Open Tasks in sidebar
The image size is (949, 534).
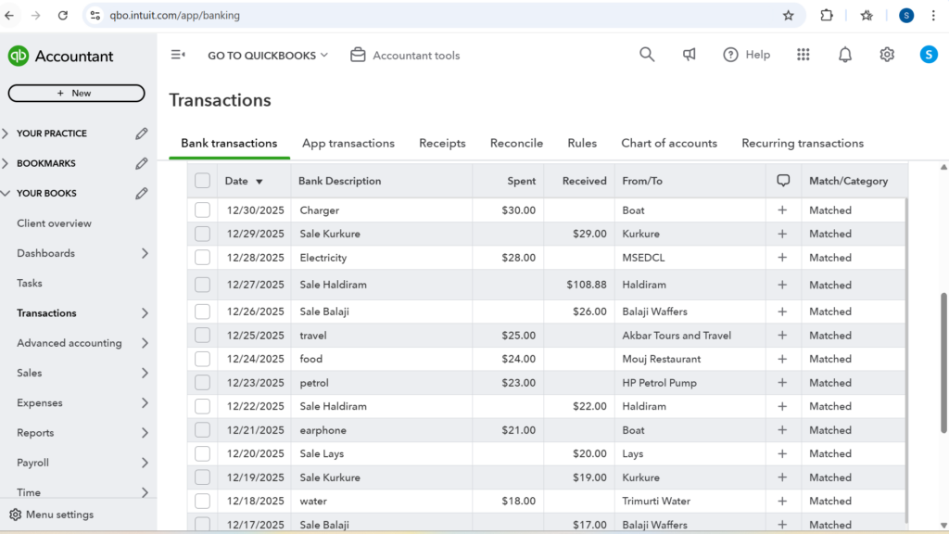tap(30, 284)
